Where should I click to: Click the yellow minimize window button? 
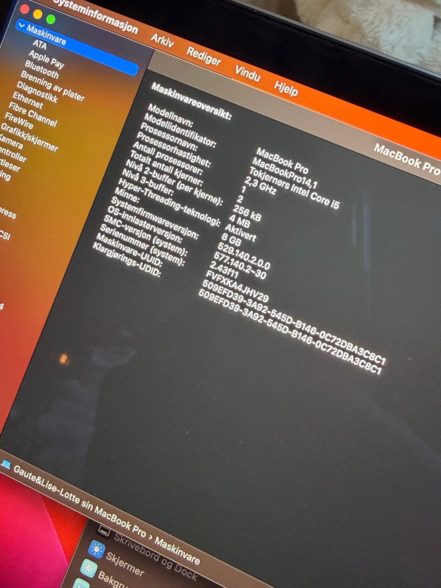(x=38, y=14)
